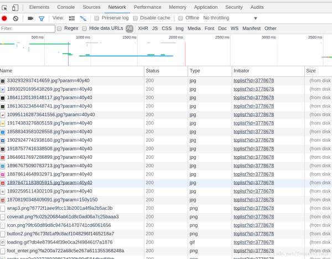Viewport: 332px width, 259px height.
Task: Toggle the capture screenshots camera icon
Action: (30, 18)
